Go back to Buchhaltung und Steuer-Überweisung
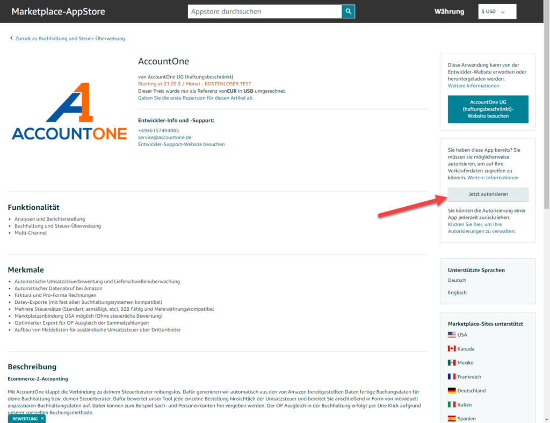 click(x=70, y=39)
